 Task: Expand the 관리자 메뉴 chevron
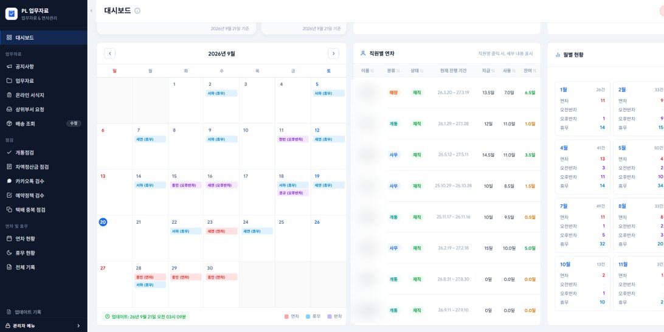[78, 326]
